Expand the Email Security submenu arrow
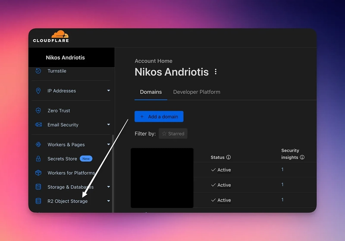 (x=109, y=124)
